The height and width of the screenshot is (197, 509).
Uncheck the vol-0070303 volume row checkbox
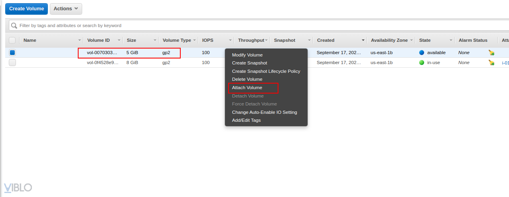click(x=12, y=53)
